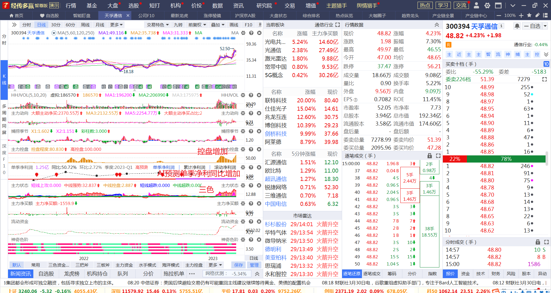This screenshot has height=293, width=551.
Task: Maximize the 当前板块 panel
Action: click(x=337, y=25)
